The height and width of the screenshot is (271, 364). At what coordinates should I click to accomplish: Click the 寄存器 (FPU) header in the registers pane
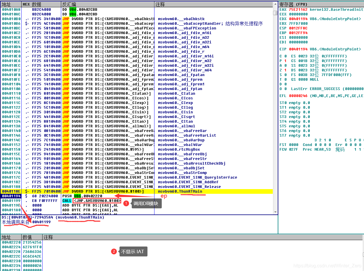pos(321,4)
